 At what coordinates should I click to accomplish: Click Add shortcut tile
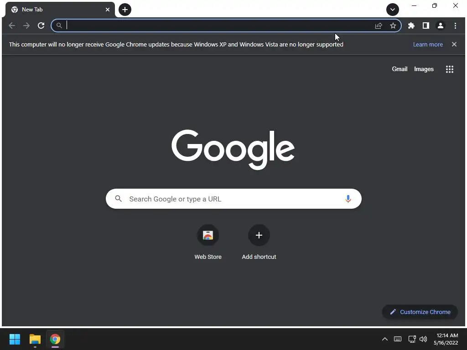259,242
